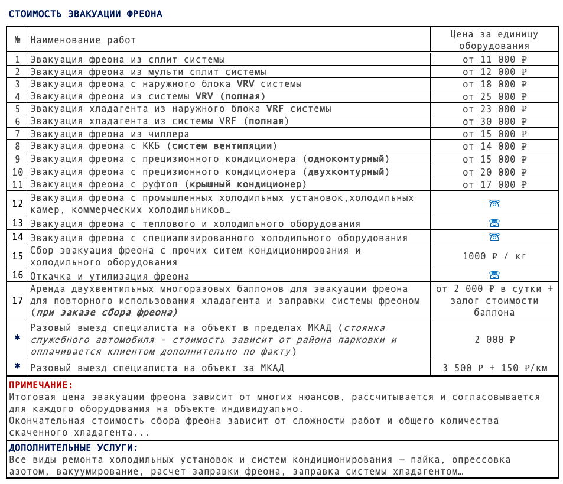This screenshot has width=563, height=484.
Task: Select Эвакуация фреона из чиллера
Action: click(109, 134)
